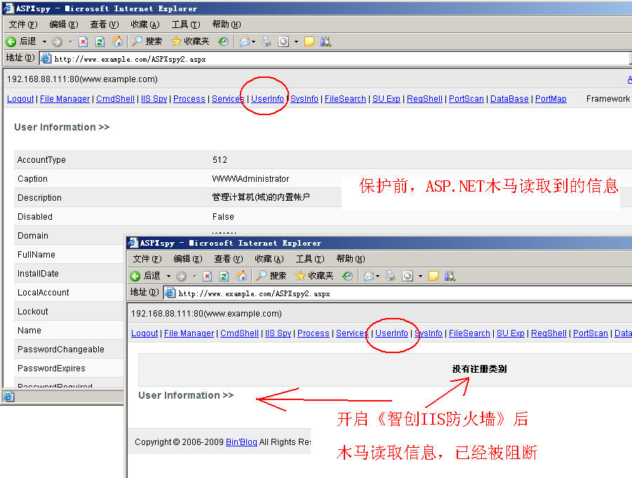This screenshot has height=478, width=632.
Task: Open RegShell link in front window
Action: pos(549,333)
